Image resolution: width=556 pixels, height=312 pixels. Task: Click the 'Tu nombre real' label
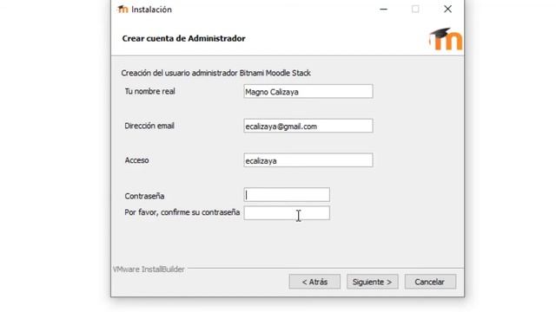tap(150, 91)
